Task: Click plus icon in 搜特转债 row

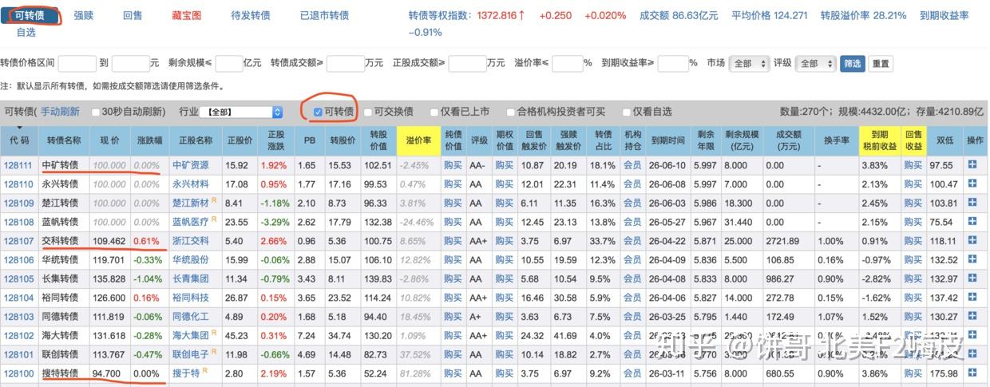Action: tap(972, 373)
